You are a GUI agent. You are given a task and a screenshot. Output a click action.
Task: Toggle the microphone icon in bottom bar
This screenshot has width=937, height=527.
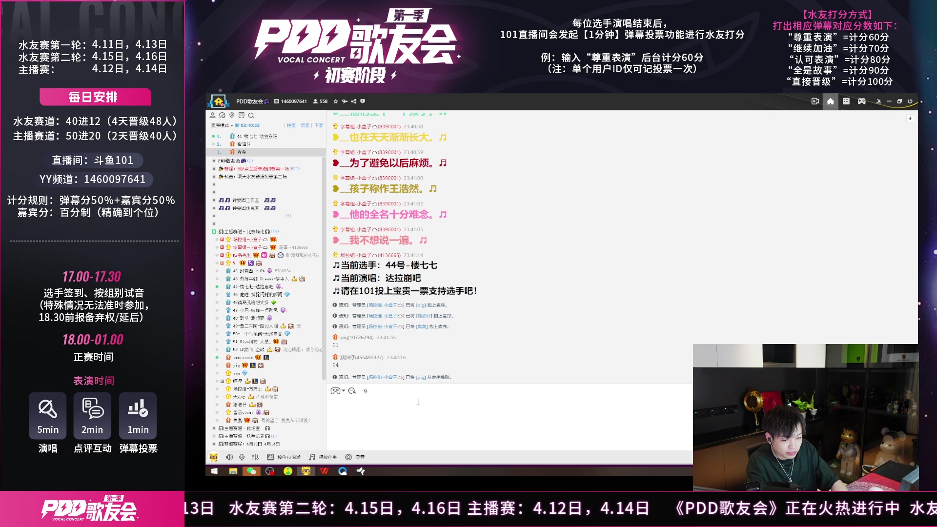[242, 457]
